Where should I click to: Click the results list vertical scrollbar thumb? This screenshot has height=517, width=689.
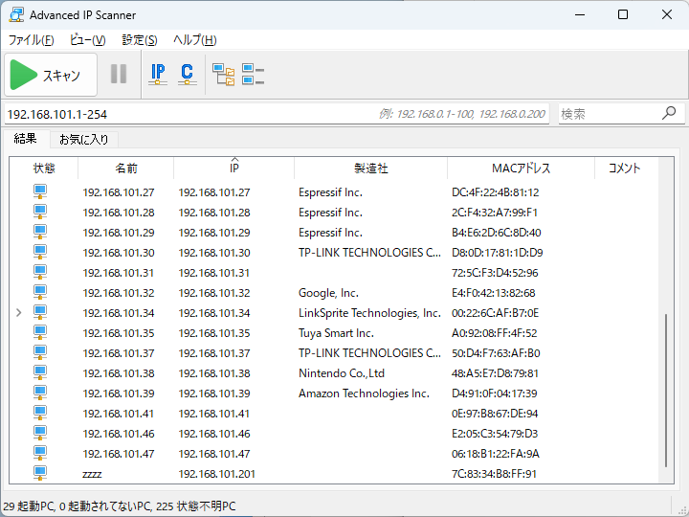666,391
